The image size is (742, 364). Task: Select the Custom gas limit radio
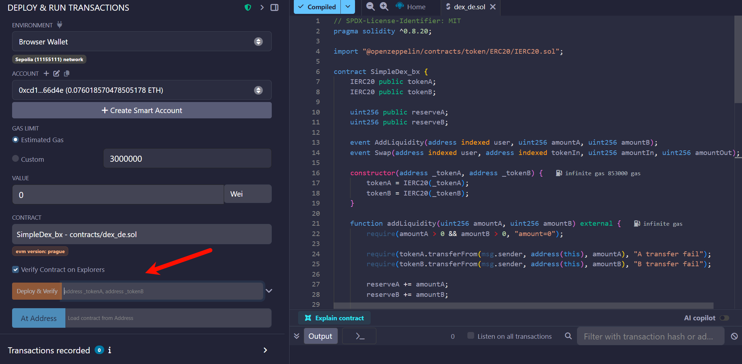[16, 159]
